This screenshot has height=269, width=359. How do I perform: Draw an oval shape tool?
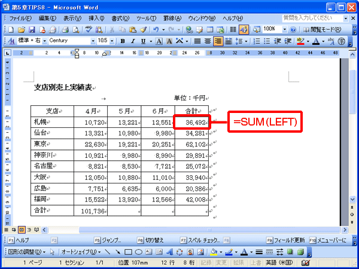coord(139,252)
